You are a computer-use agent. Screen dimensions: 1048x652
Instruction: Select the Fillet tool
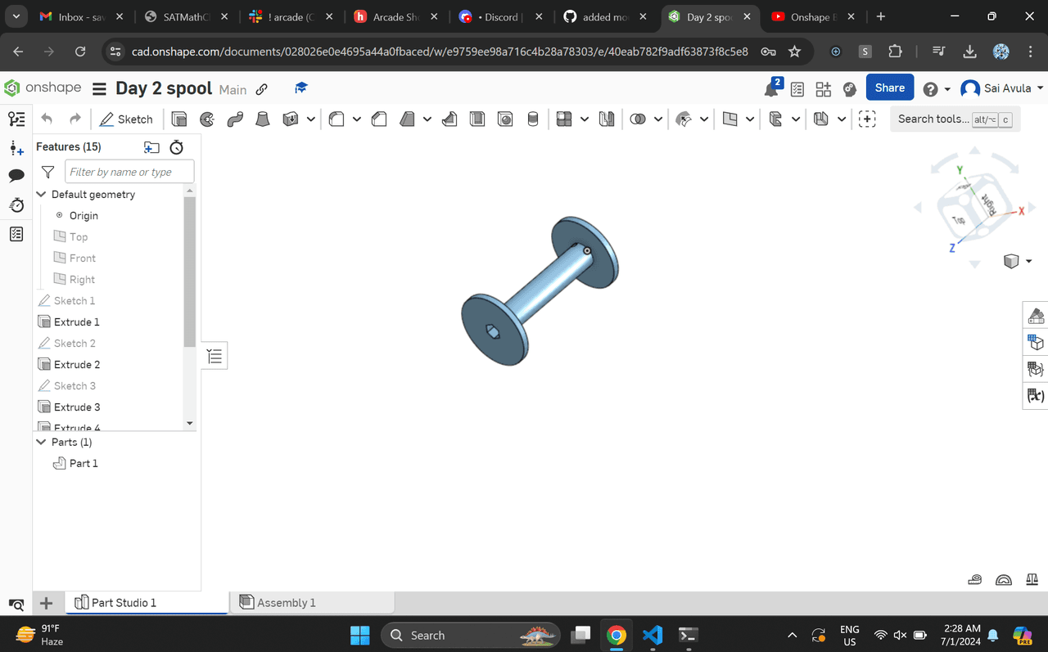(x=337, y=119)
